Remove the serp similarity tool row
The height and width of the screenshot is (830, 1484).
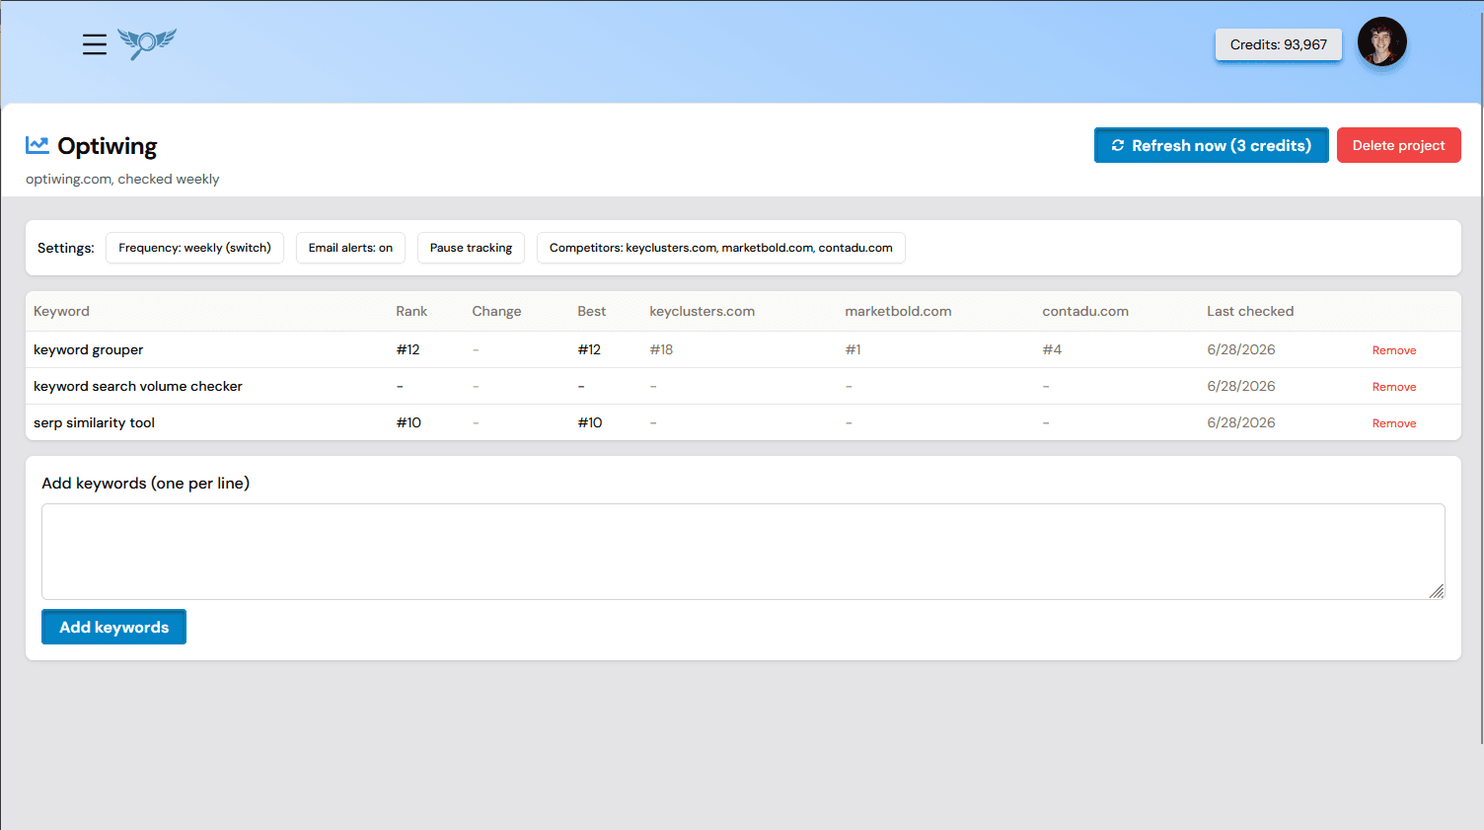click(1394, 423)
